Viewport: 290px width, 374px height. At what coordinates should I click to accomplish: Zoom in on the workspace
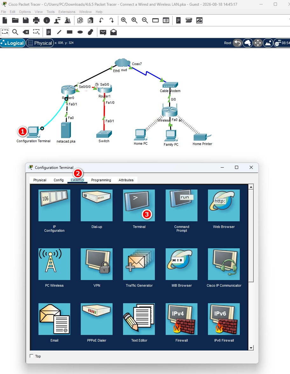[124, 21]
